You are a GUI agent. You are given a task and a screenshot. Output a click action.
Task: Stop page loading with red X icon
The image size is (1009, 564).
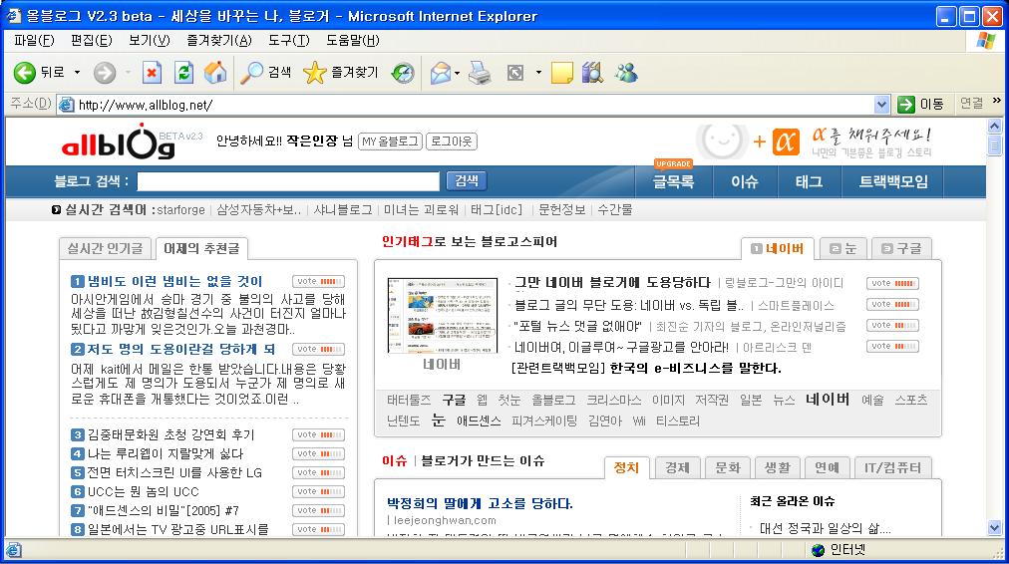[152, 73]
